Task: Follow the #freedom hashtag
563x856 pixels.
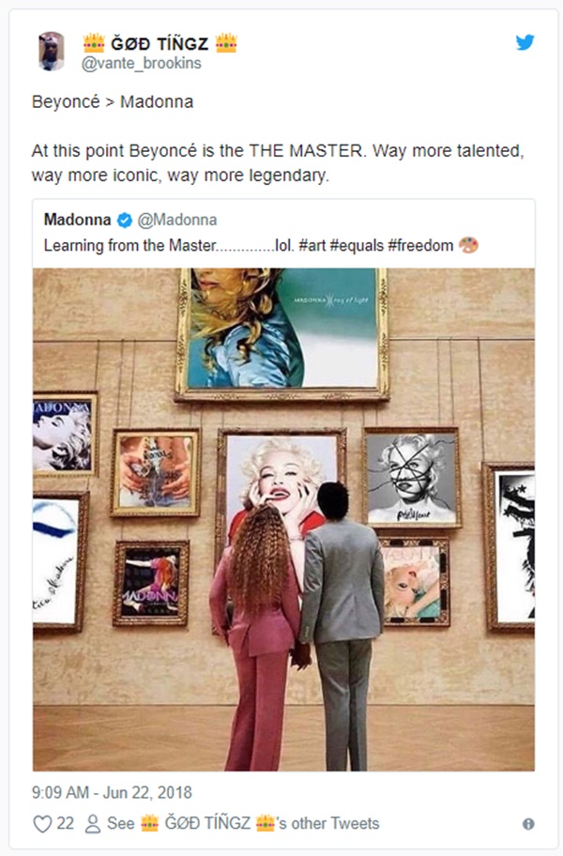Action: pos(420,246)
